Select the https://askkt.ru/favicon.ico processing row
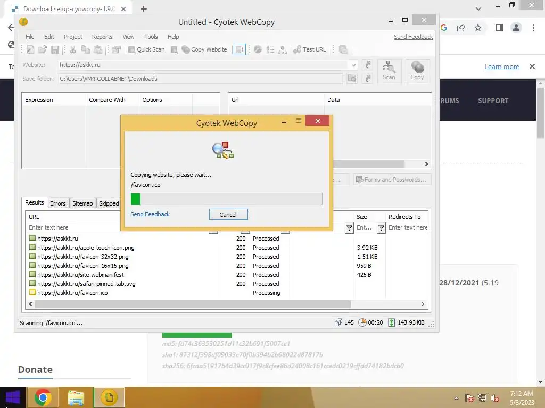This screenshot has height=408, width=545. pos(227,293)
